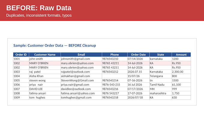This screenshot has width=204, height=123.
Task: Select the 'Phone' column header
Action: click(115, 54)
